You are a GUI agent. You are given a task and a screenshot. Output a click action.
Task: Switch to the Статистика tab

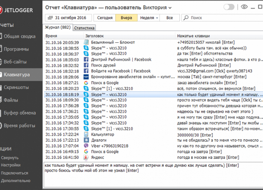pos(84,28)
